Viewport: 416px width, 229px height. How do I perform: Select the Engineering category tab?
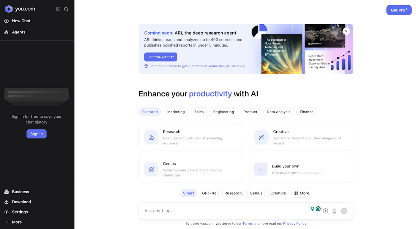(223, 112)
